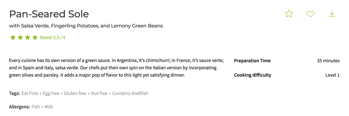
Task: Click the 'Pan-Seared Sole' recipe title
Action: (x=49, y=14)
